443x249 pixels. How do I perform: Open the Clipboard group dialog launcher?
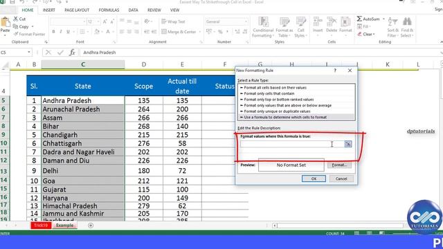(46, 42)
